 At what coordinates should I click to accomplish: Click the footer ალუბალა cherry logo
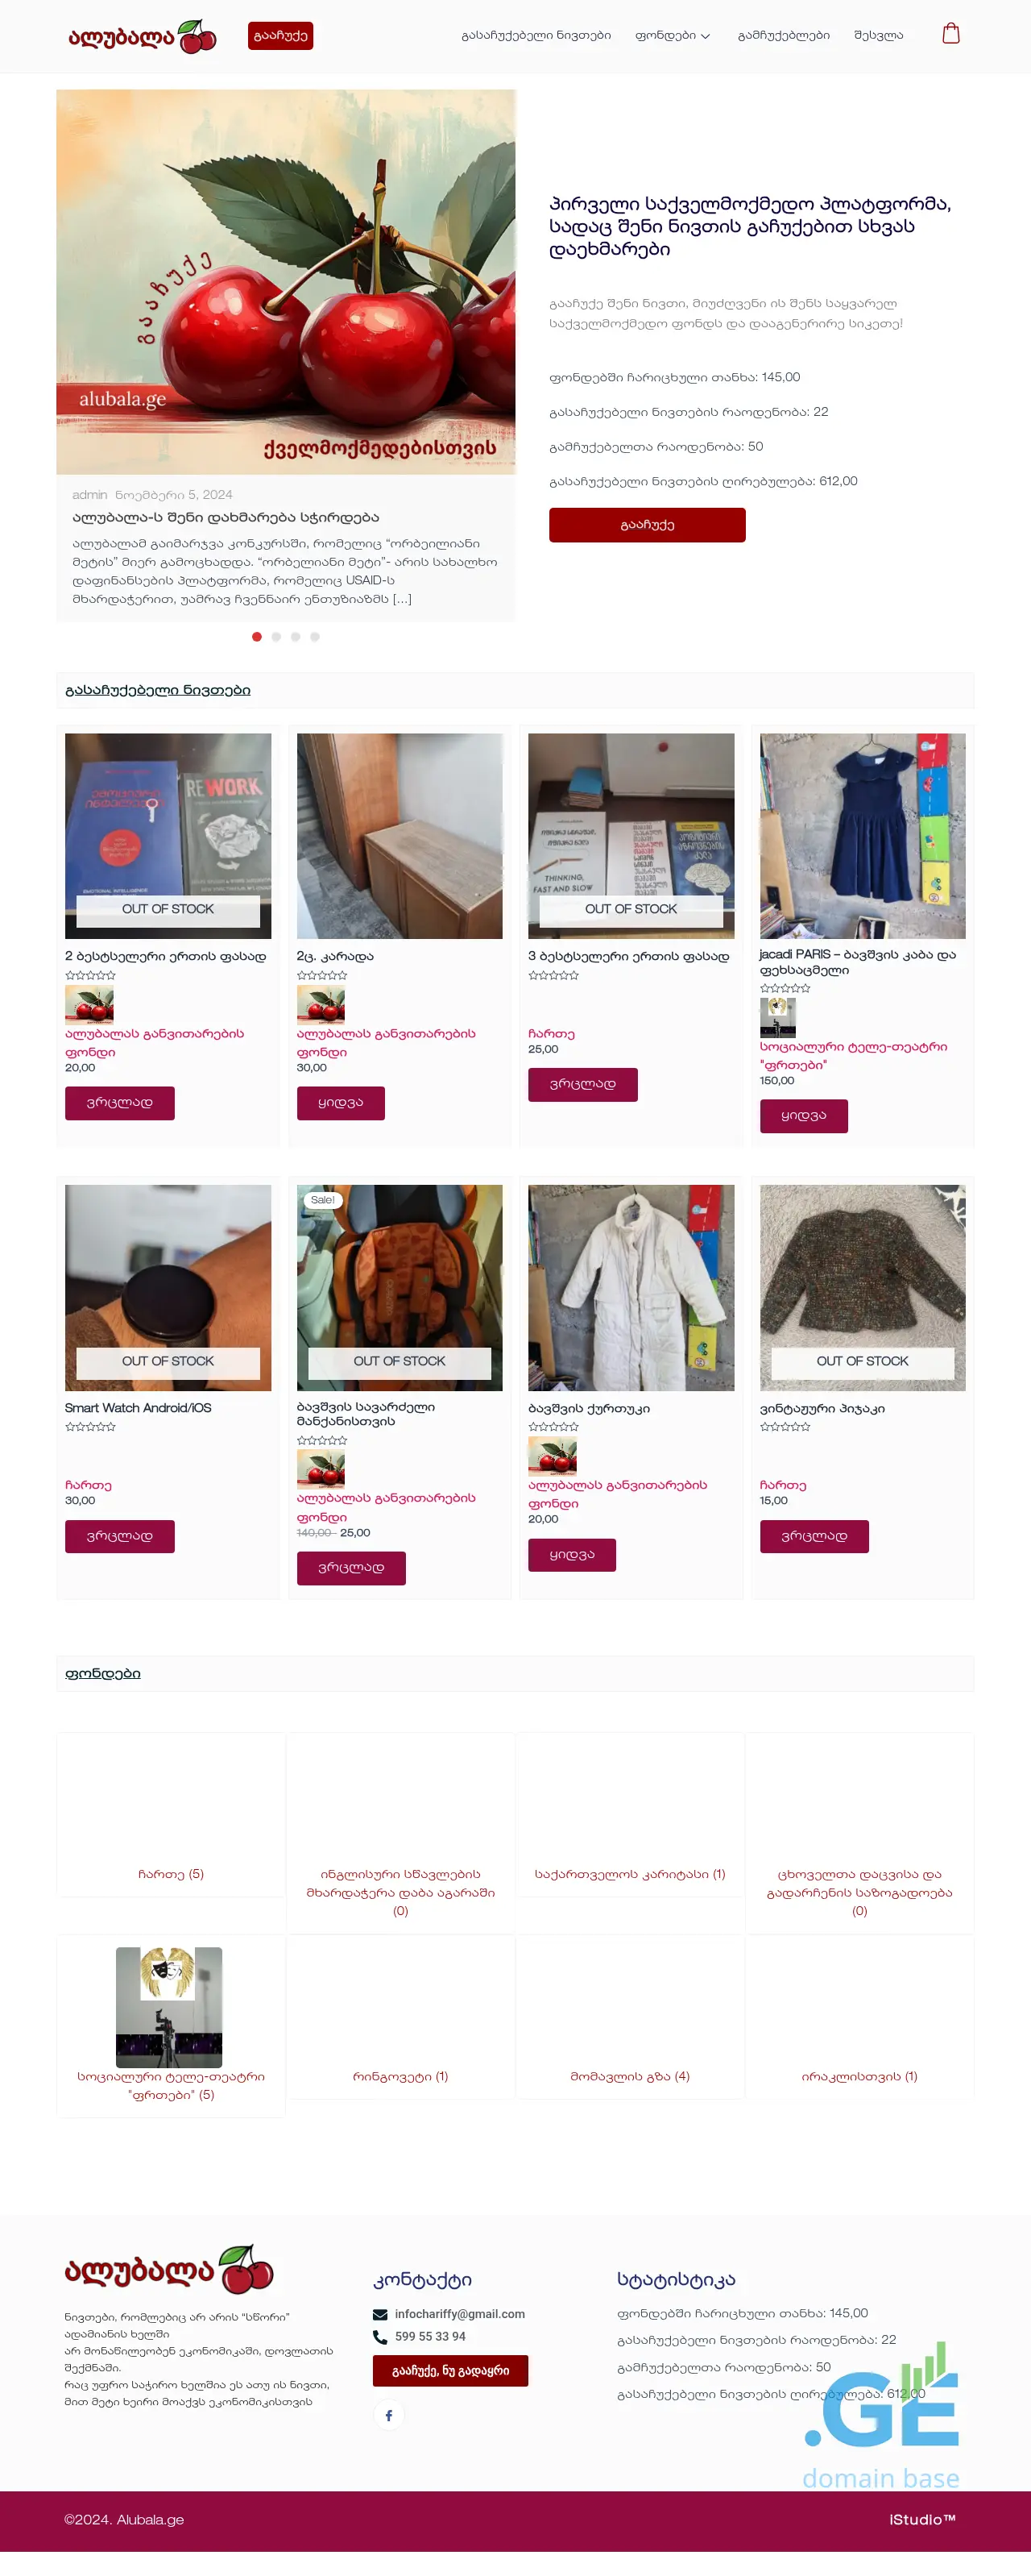pyautogui.click(x=169, y=2270)
